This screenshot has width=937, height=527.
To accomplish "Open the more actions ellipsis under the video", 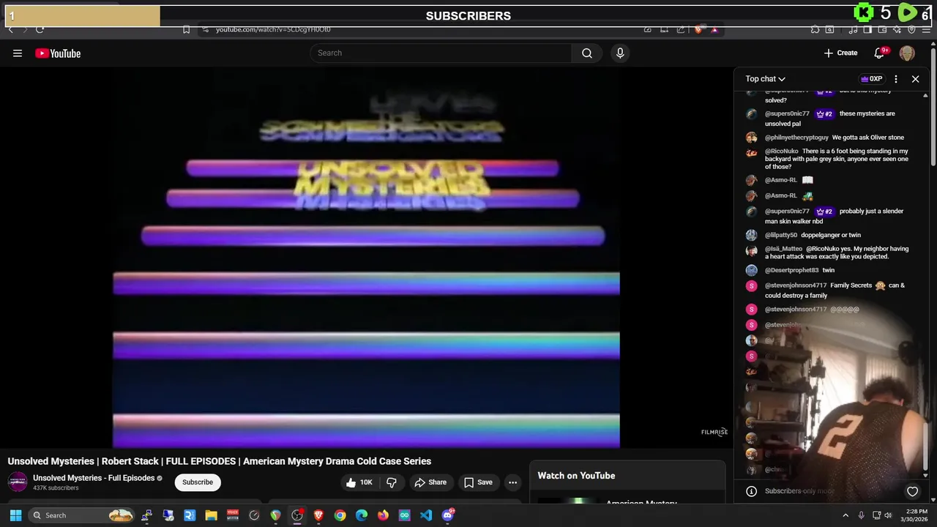I will pyautogui.click(x=513, y=482).
